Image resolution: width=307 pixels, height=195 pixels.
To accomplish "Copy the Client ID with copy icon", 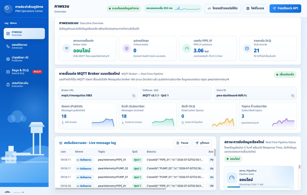I will (293, 95).
